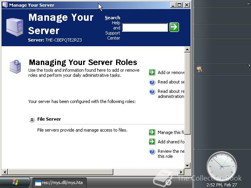
Task: Open Review the next steps for this role
Action: pos(171,154)
